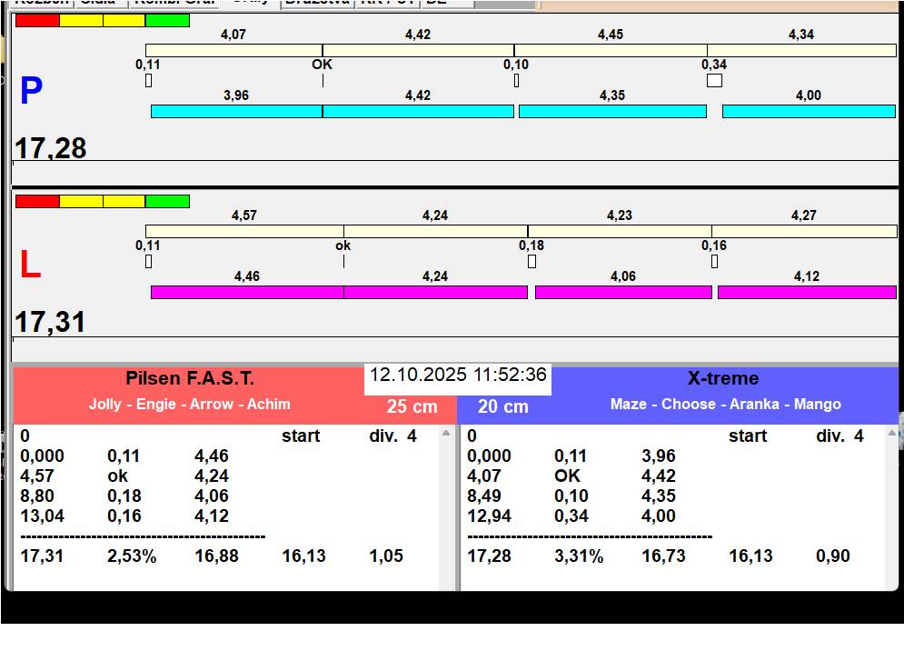
Task: Click the red start light in lane L
Action: click(x=37, y=202)
